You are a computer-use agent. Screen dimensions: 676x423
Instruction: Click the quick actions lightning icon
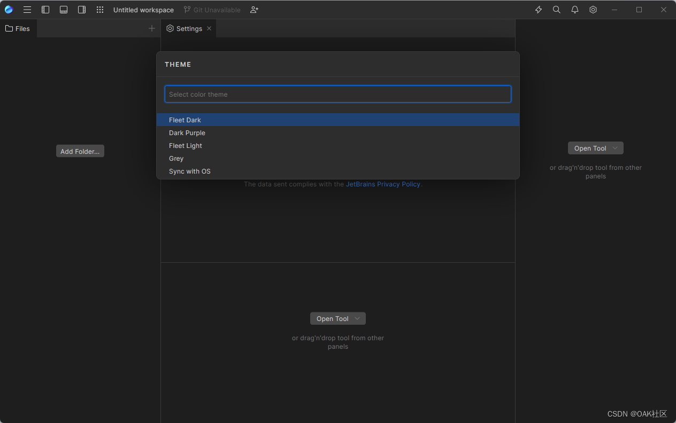[538, 9]
